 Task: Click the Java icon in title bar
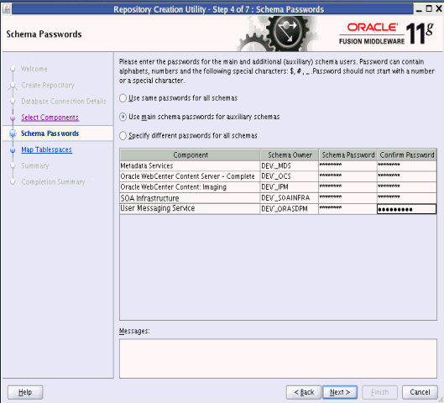(6, 9)
